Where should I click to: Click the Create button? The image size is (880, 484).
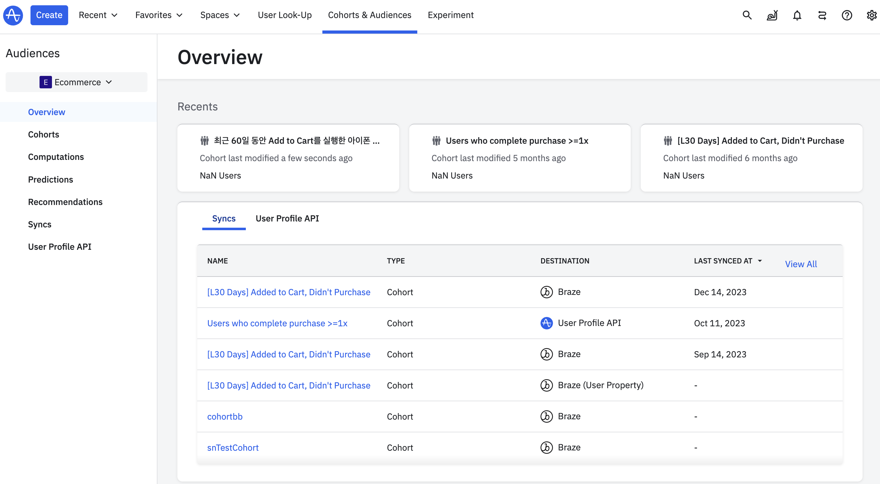pyautogui.click(x=49, y=15)
